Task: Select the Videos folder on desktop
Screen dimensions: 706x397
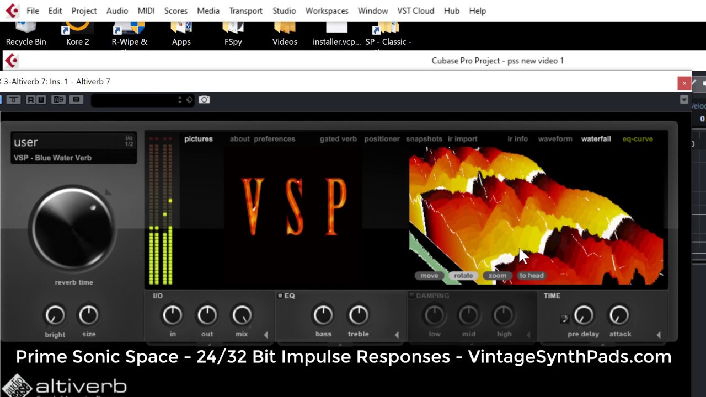Action: (285, 34)
